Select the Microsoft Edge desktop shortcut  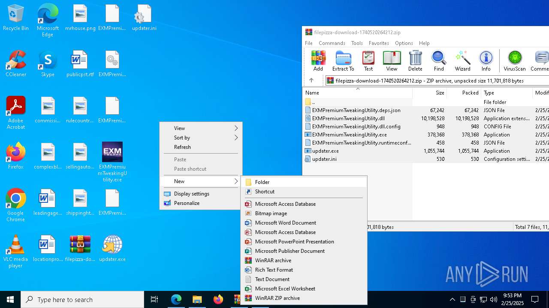[x=48, y=21]
